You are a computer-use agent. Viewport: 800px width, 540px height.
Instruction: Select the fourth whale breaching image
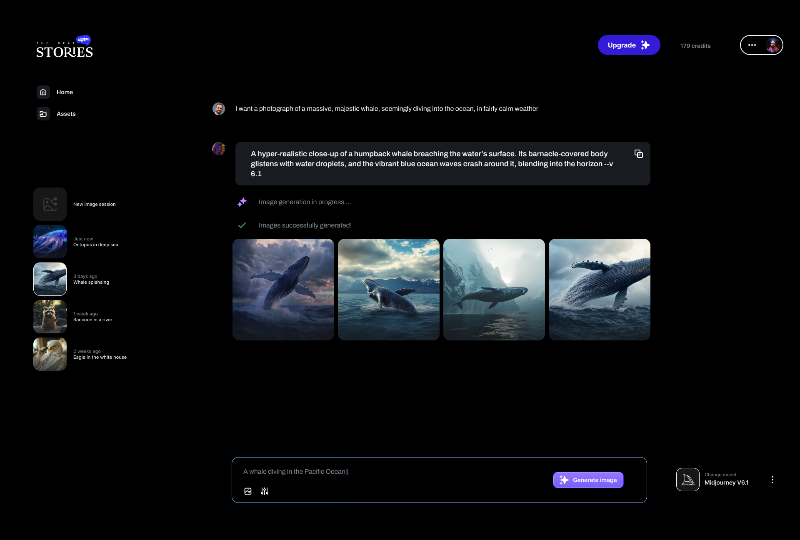click(599, 290)
